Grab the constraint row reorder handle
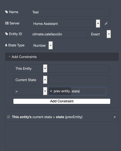The width and height of the screenshot is (121, 151). click(8, 117)
